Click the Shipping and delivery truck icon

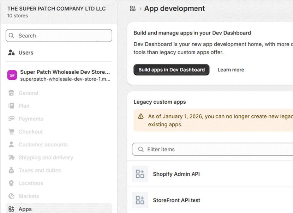pos(11,158)
